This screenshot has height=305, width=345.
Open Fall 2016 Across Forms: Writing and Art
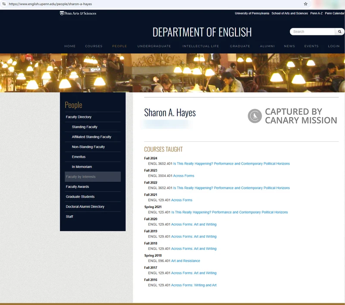click(194, 285)
